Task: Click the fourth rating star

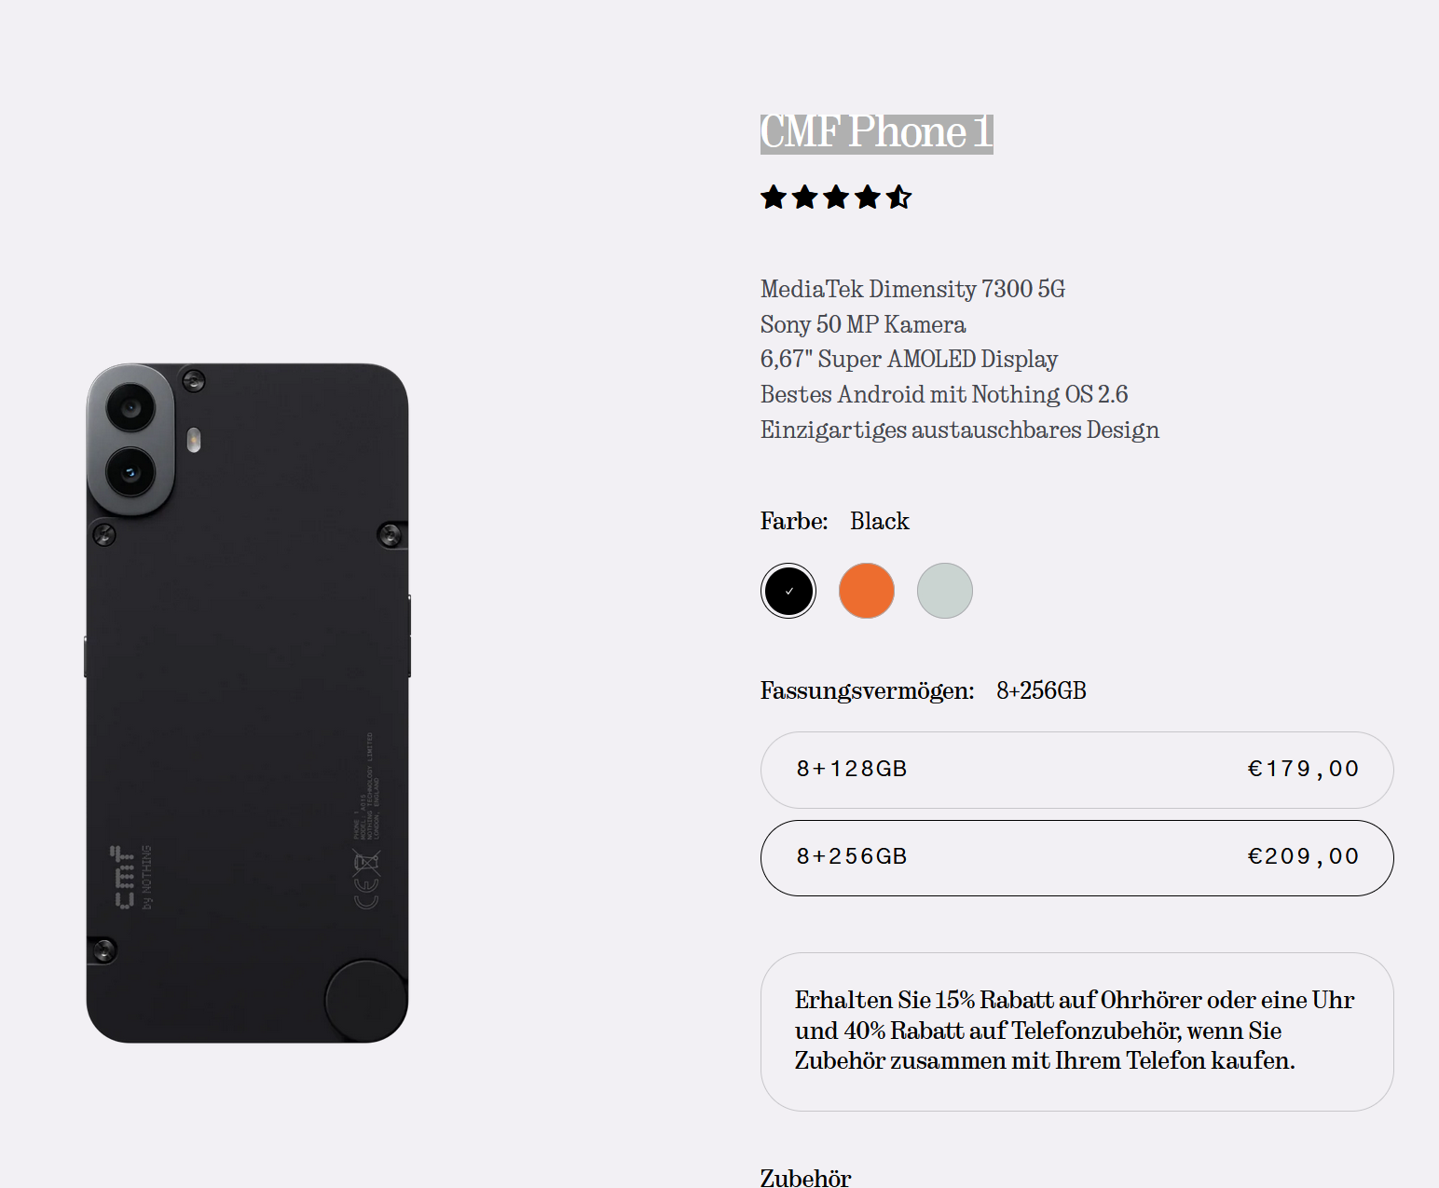Action: 868,198
